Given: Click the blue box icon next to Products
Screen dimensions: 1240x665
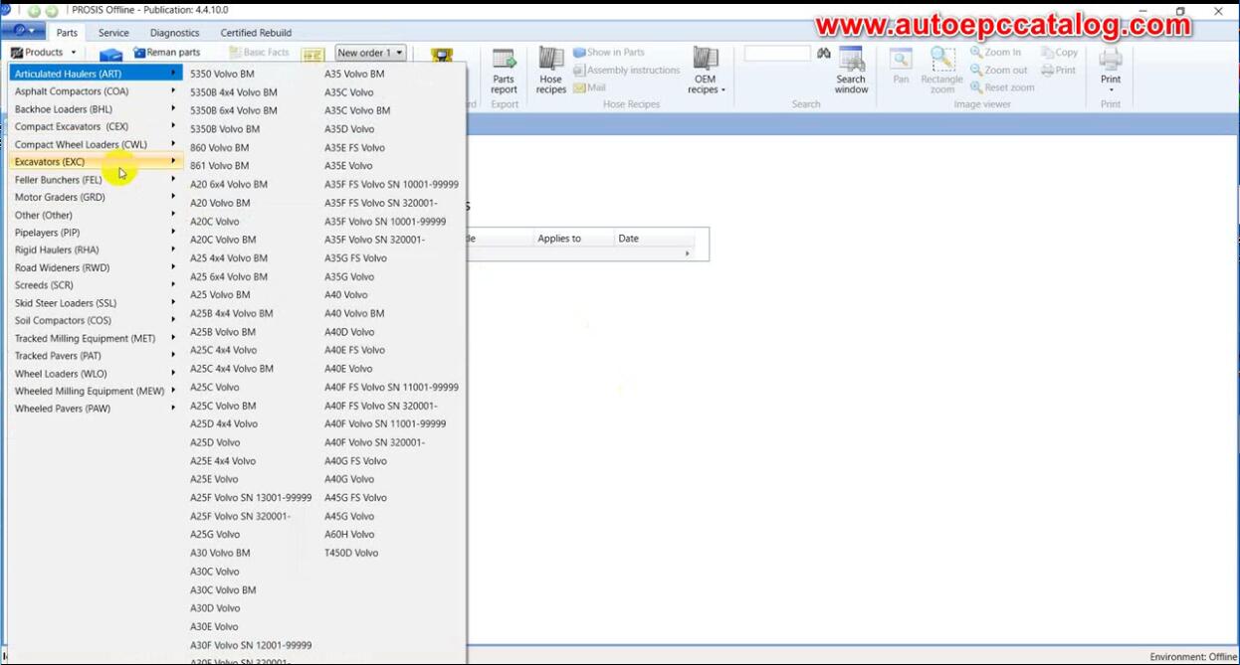Looking at the screenshot, I should tap(110, 55).
